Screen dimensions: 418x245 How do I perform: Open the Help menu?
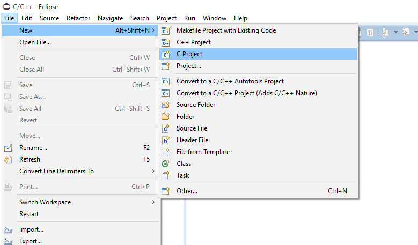click(241, 18)
